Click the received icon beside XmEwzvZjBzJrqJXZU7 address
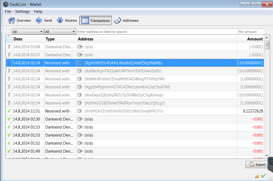The height and width of the screenshot is (181, 273). click(x=80, y=95)
